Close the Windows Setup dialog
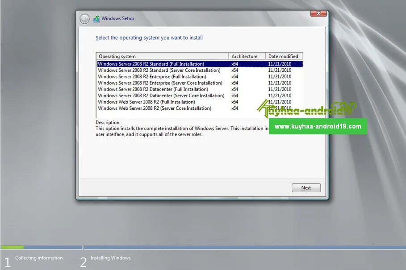Screen dimensions: 406x270 (x=318, y=13)
